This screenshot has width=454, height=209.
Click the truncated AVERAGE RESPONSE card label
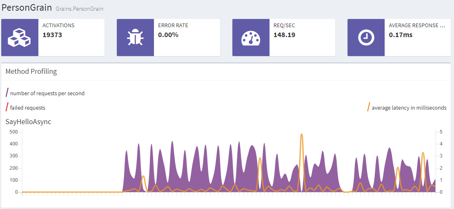[417, 26]
